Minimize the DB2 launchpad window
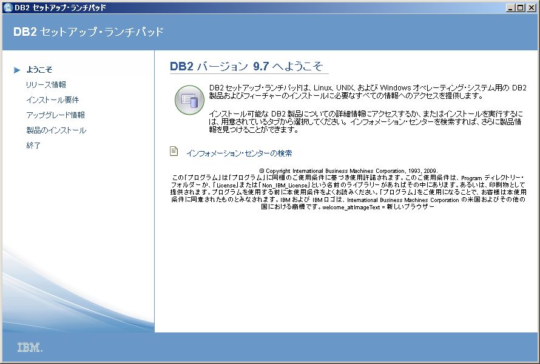 pos(511,7)
